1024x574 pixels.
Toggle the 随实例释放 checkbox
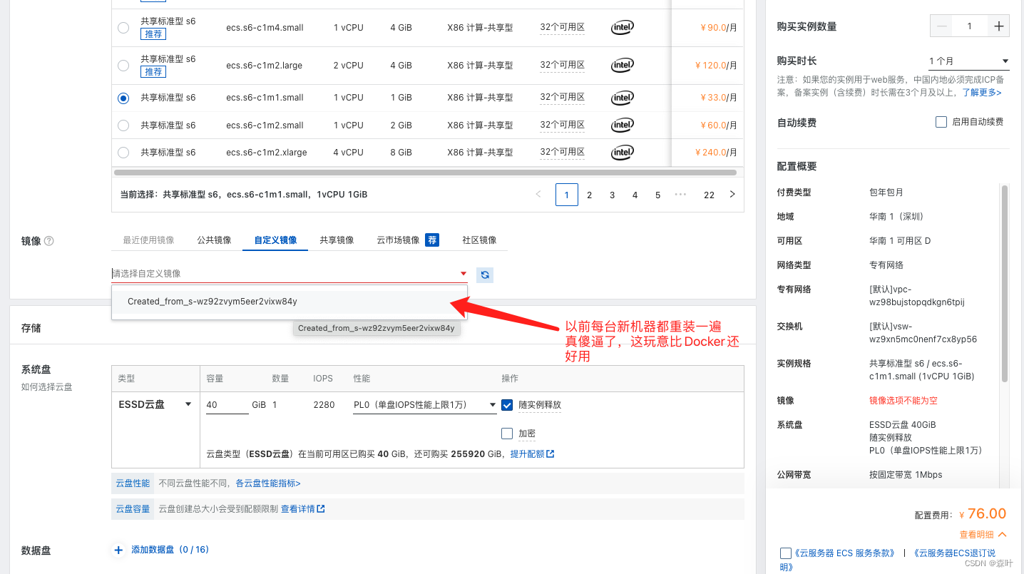pos(507,405)
